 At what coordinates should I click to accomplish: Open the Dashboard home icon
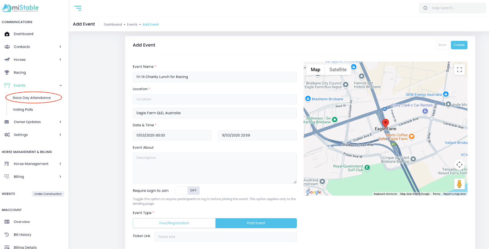click(7, 34)
